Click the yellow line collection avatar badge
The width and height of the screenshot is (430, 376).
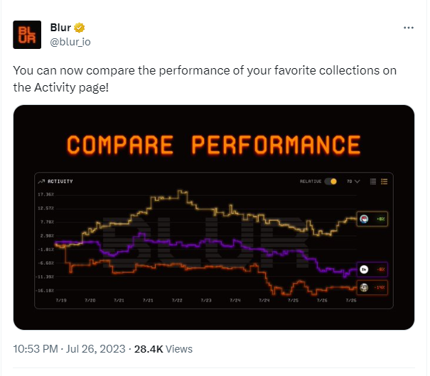coord(364,219)
